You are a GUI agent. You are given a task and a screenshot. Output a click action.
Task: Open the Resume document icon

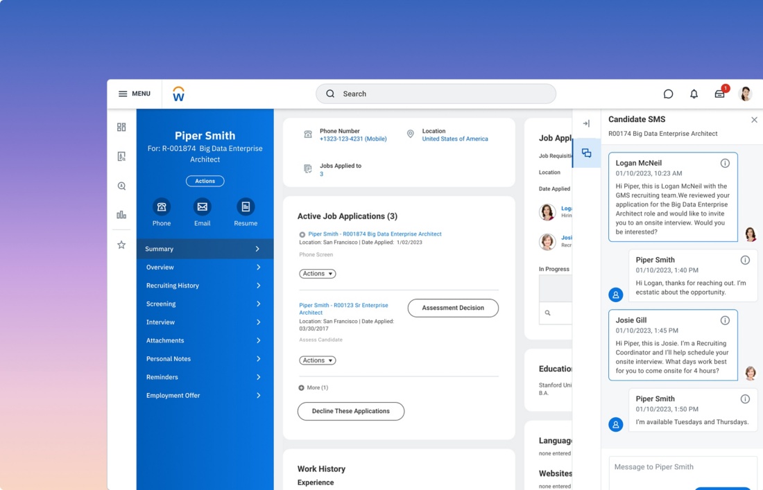pyautogui.click(x=246, y=207)
